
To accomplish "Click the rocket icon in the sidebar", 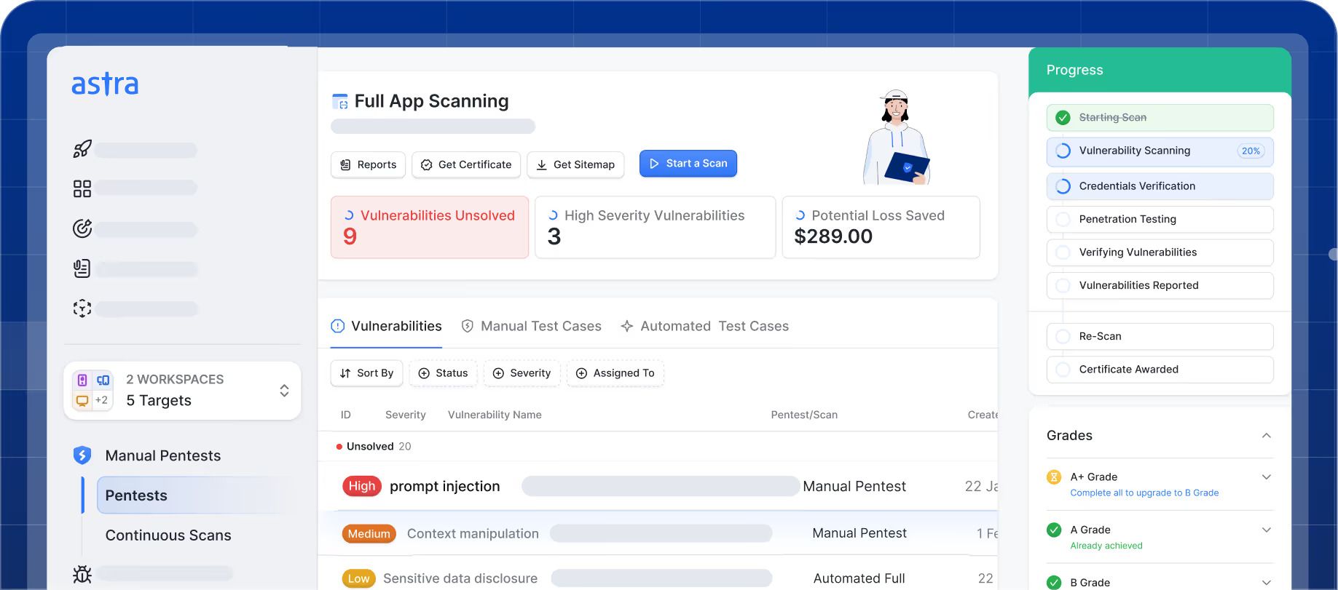I will coord(82,149).
